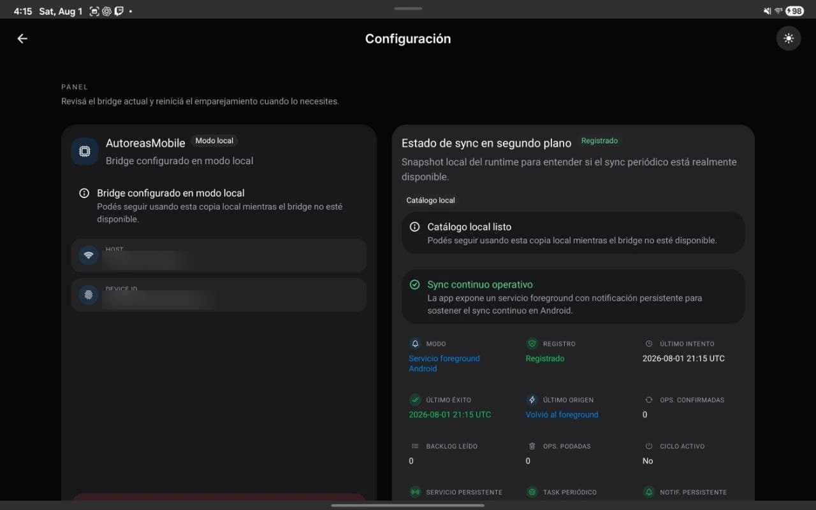Click the broadcast icon next to SERVICIO PERSISTENTE
The width and height of the screenshot is (816, 510).
click(x=415, y=492)
